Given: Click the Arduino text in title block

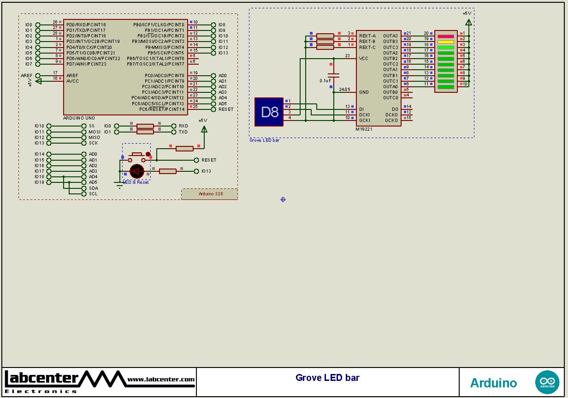Looking at the screenshot, I should pos(493,383).
